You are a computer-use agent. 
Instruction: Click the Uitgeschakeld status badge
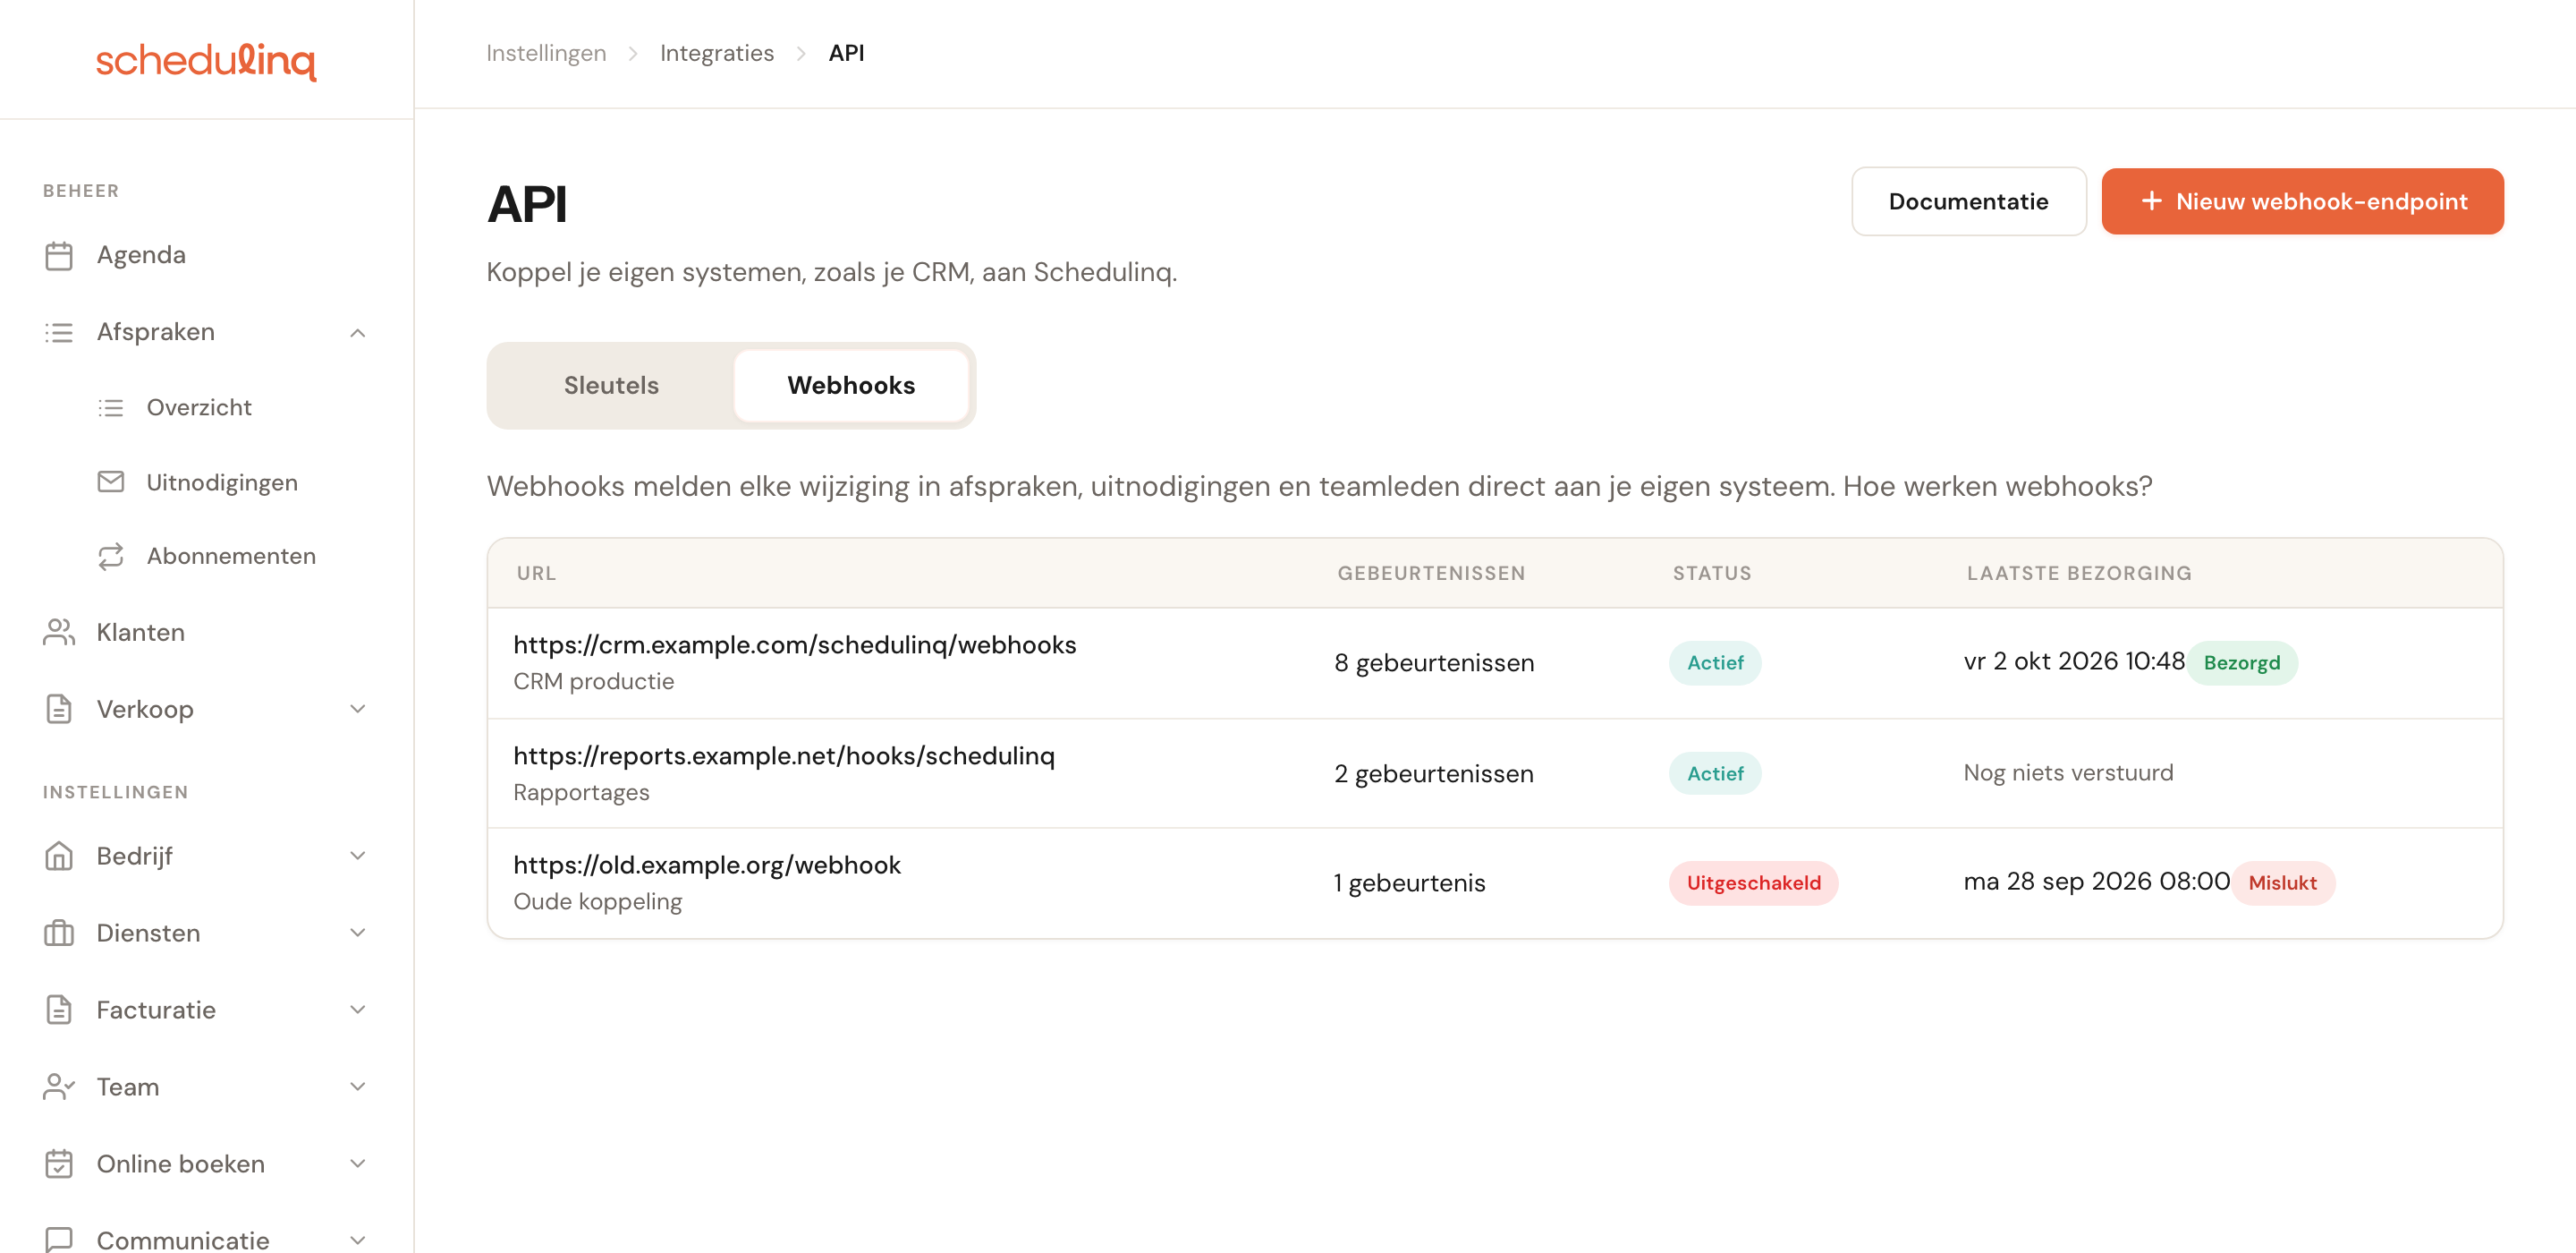click(1753, 882)
